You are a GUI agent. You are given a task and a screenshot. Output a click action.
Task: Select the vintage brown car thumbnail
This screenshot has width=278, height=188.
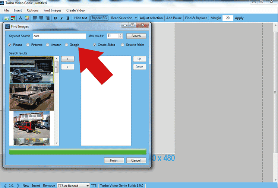click(x=32, y=97)
